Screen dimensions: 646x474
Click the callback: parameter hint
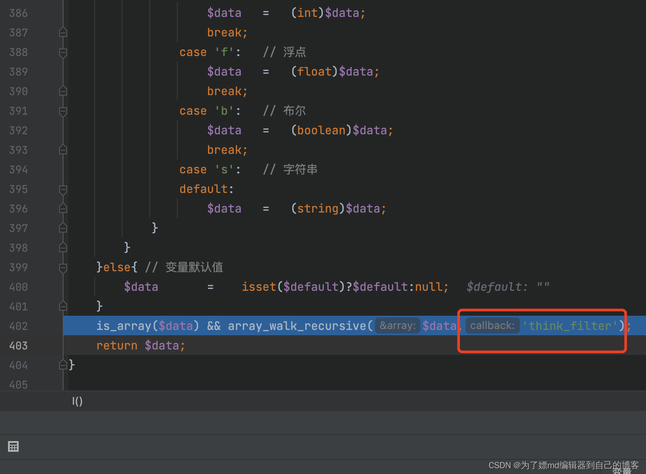(x=492, y=325)
